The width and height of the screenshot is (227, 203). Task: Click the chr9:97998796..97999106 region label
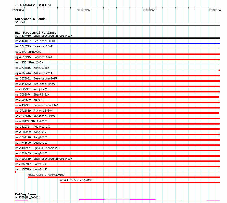click(33, 5)
